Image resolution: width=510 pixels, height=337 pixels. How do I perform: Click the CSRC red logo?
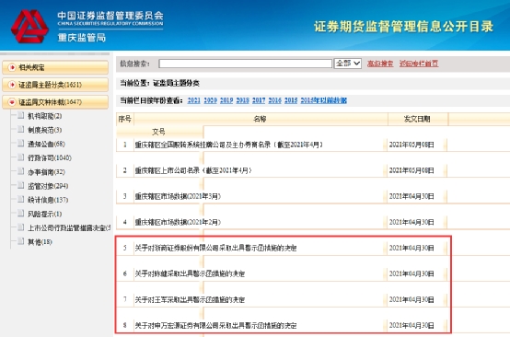pos(29,26)
